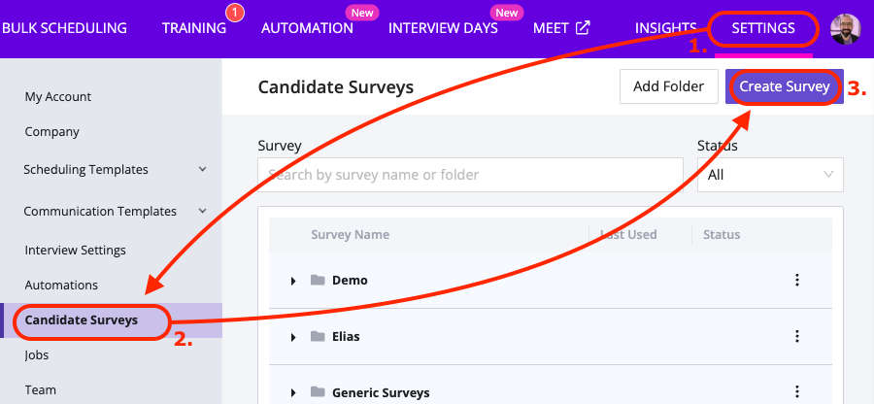This screenshot has width=874, height=404.
Task: Open the Status filter dropdown
Action: coord(770,175)
